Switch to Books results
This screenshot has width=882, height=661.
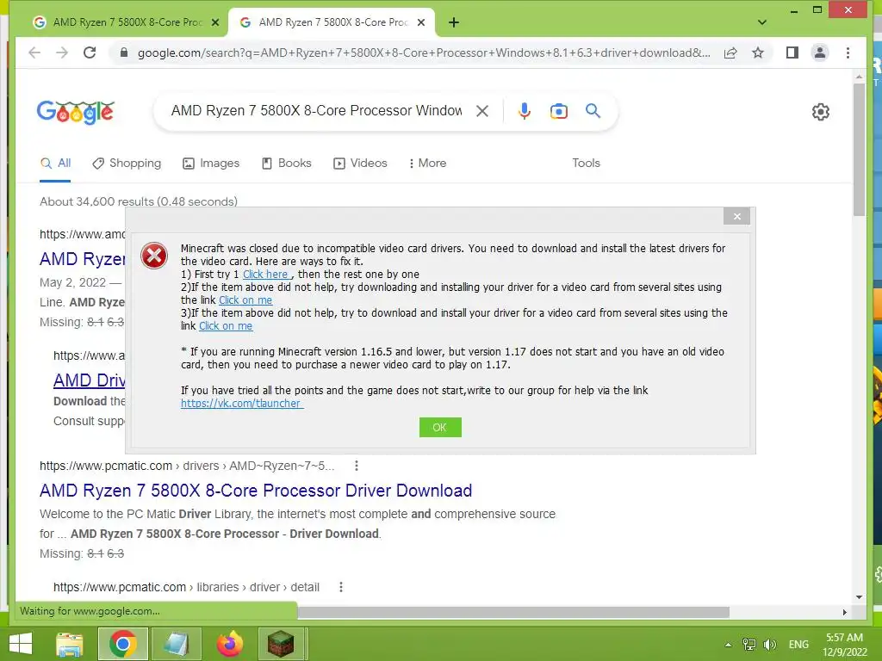point(286,163)
